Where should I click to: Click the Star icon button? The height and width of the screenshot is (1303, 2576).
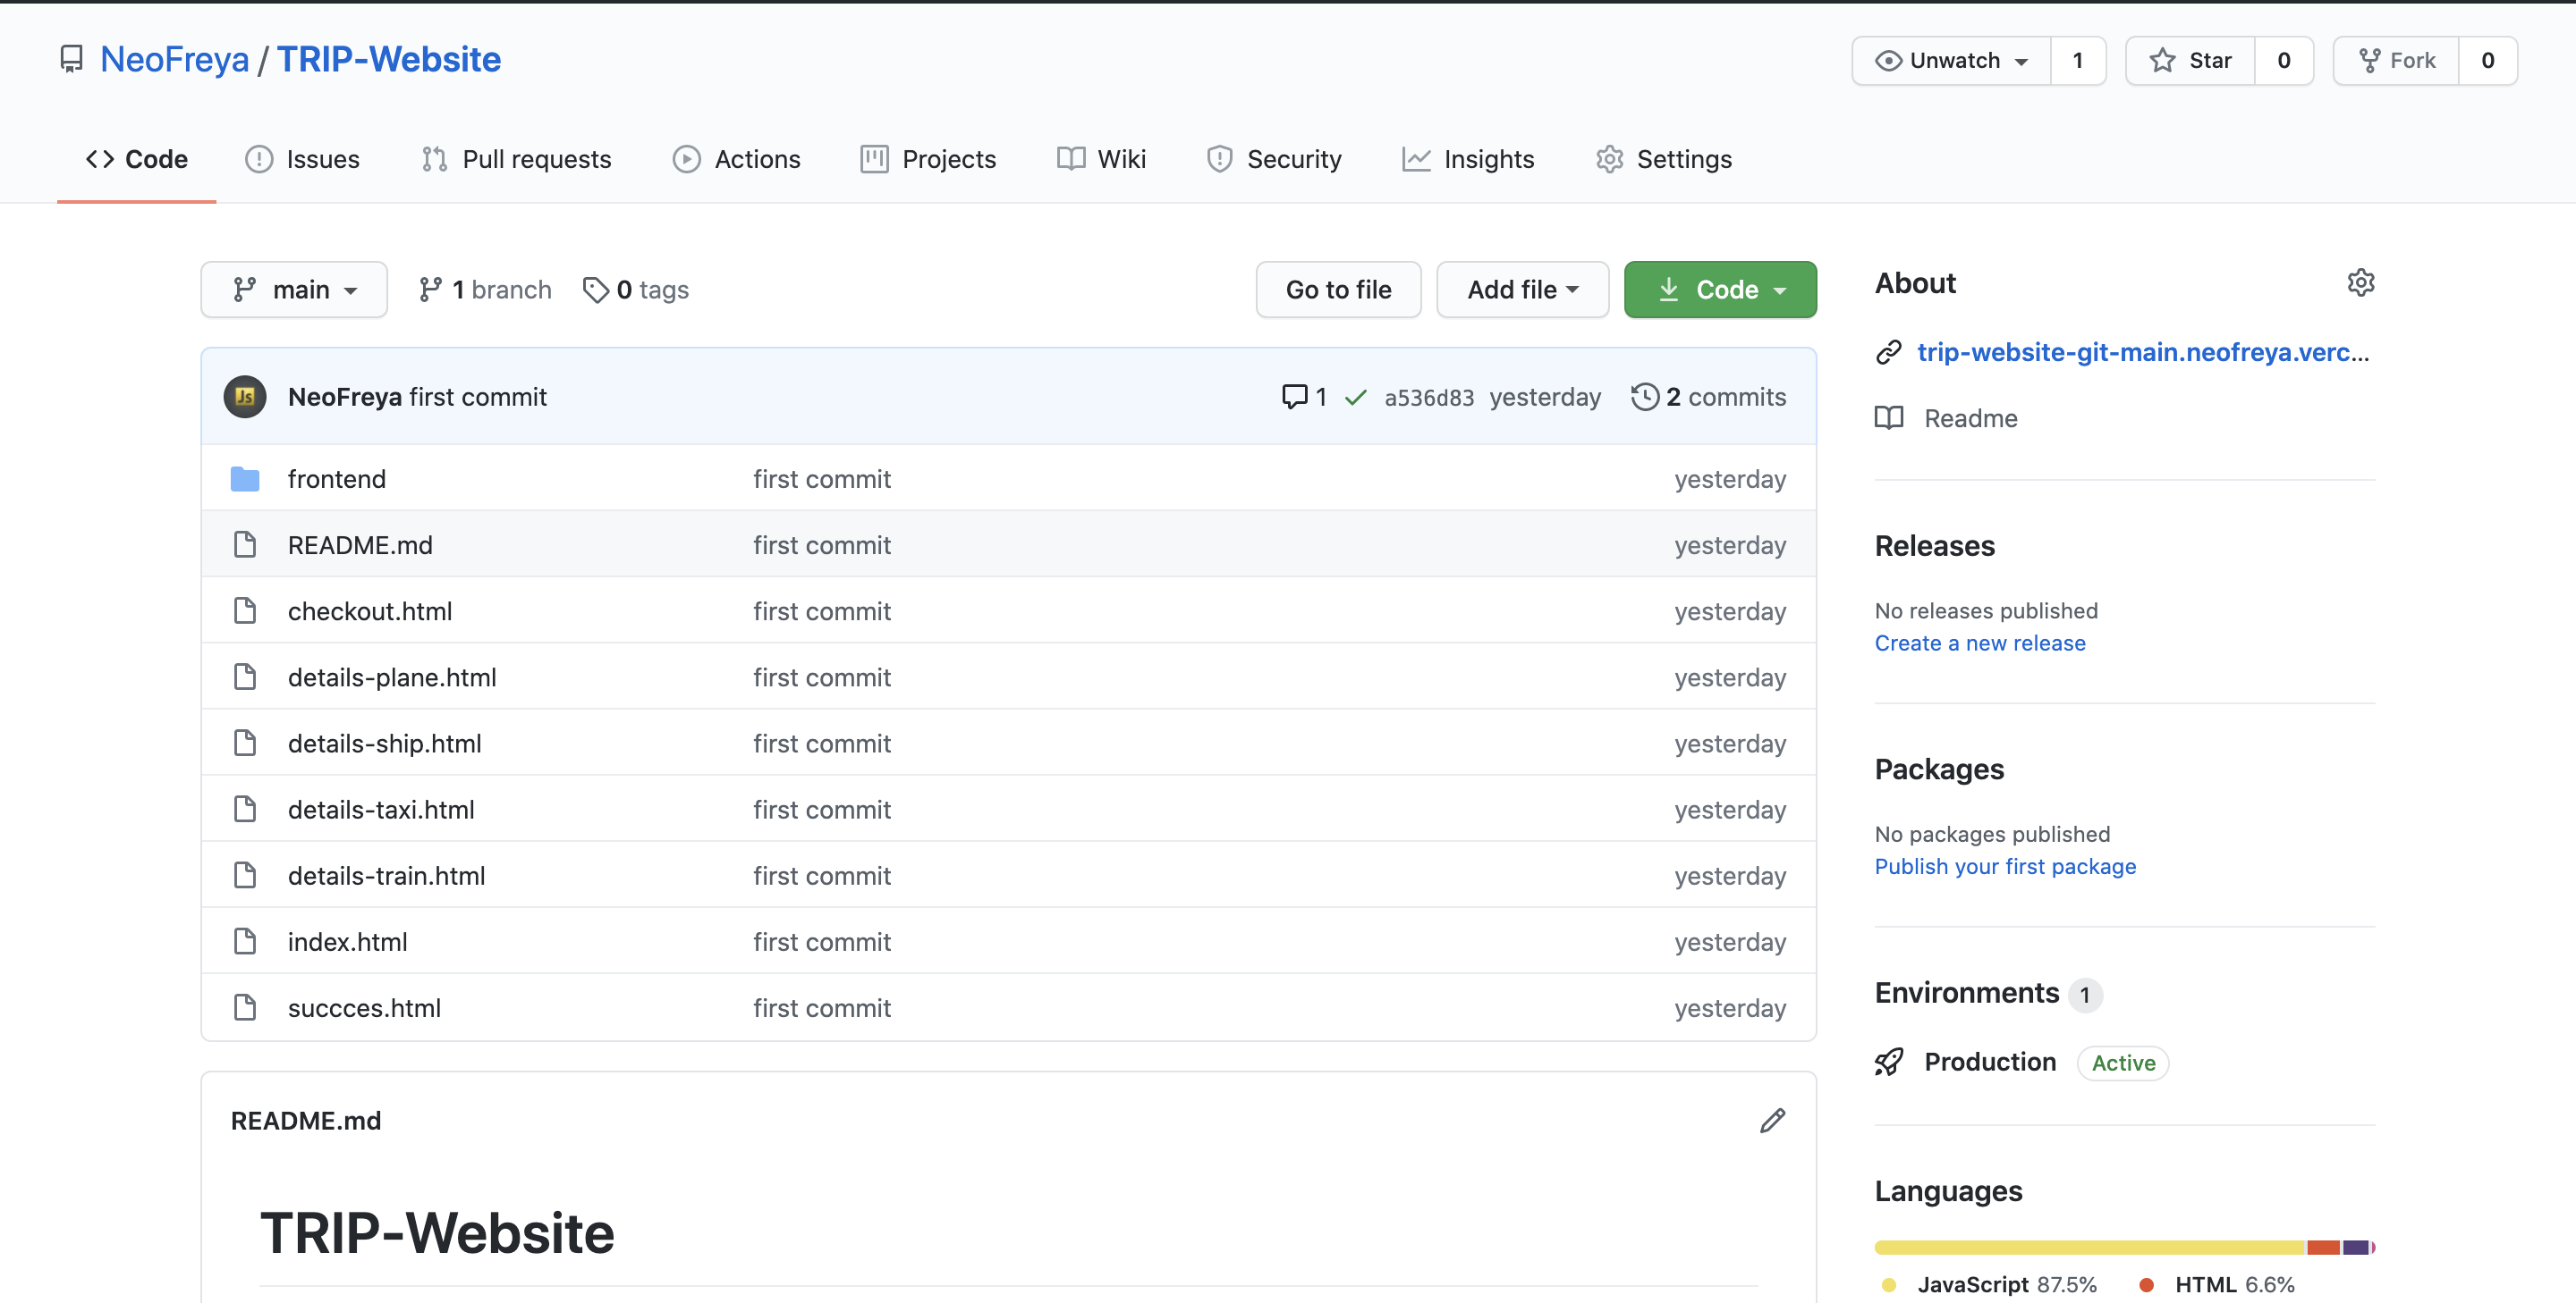[2190, 61]
